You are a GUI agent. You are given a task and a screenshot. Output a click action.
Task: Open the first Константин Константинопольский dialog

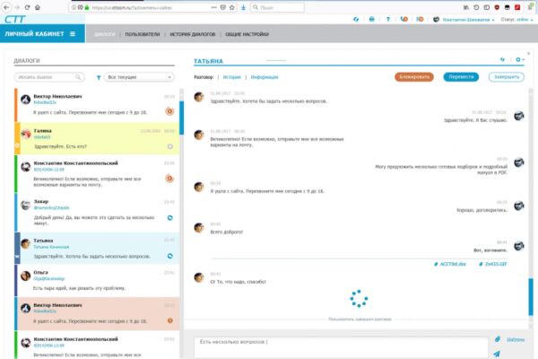[98, 173]
